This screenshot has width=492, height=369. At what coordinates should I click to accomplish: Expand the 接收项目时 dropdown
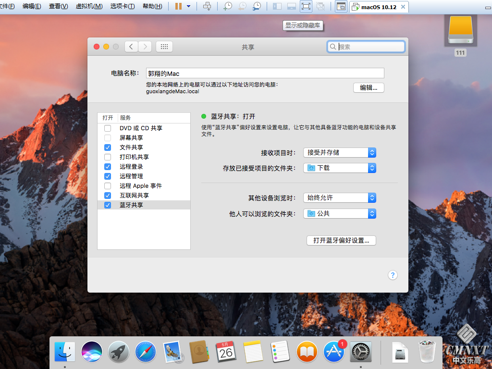[339, 152]
